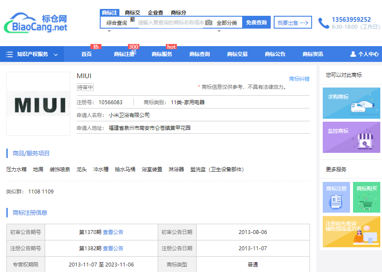Click the 淋浴器 goods item
The width and height of the screenshot is (382, 272).
pos(176,169)
